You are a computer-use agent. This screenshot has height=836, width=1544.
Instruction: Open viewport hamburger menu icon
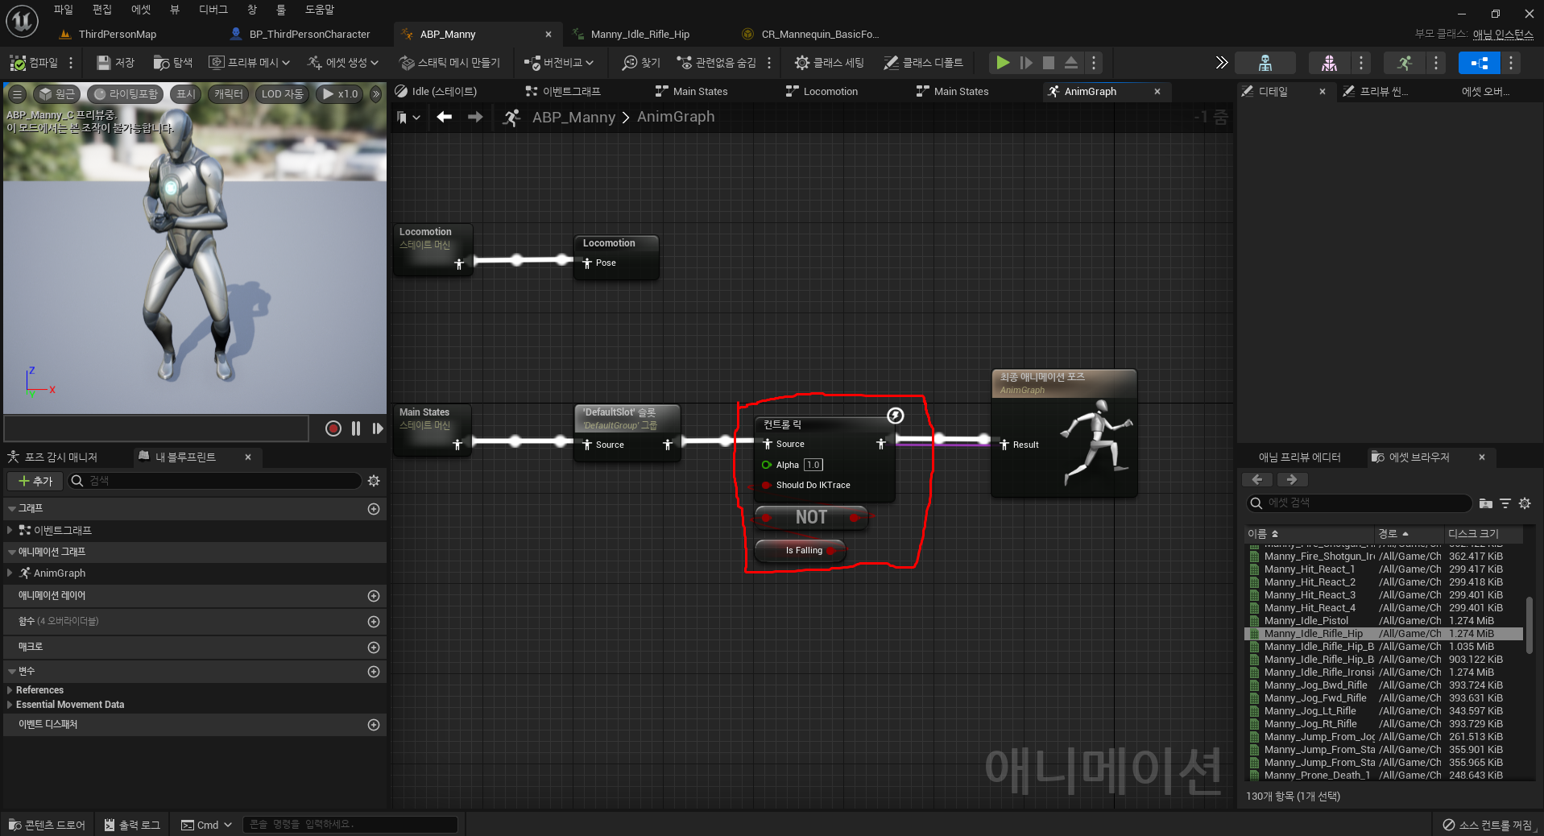17,94
